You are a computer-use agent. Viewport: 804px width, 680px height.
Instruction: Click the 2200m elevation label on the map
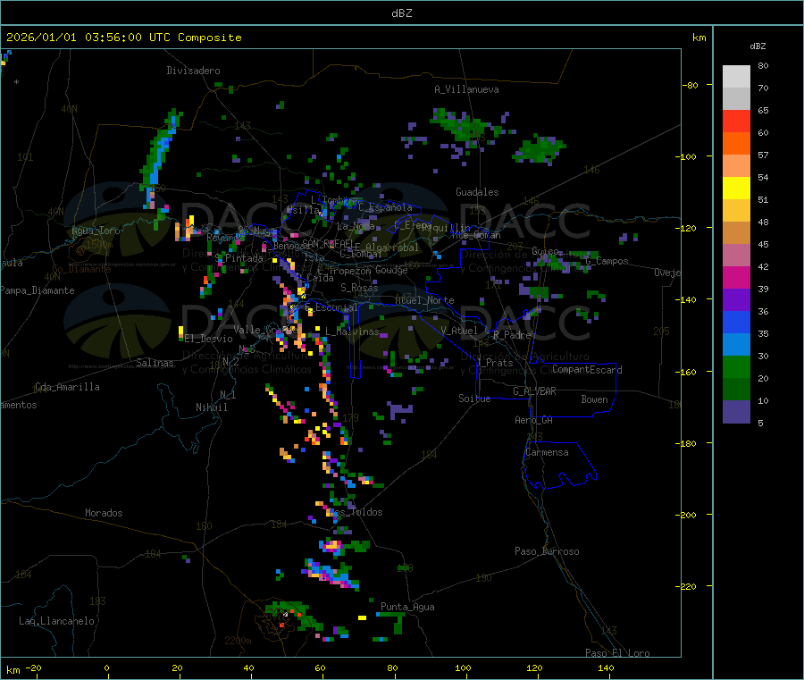coord(238,641)
